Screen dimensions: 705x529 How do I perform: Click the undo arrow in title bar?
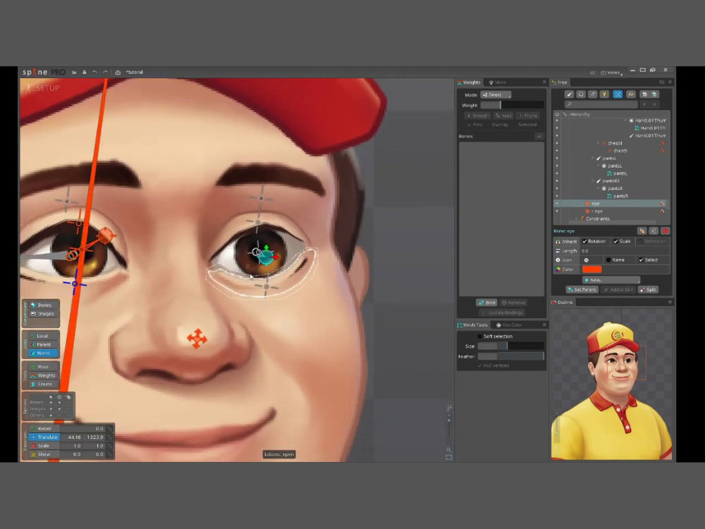[94, 72]
